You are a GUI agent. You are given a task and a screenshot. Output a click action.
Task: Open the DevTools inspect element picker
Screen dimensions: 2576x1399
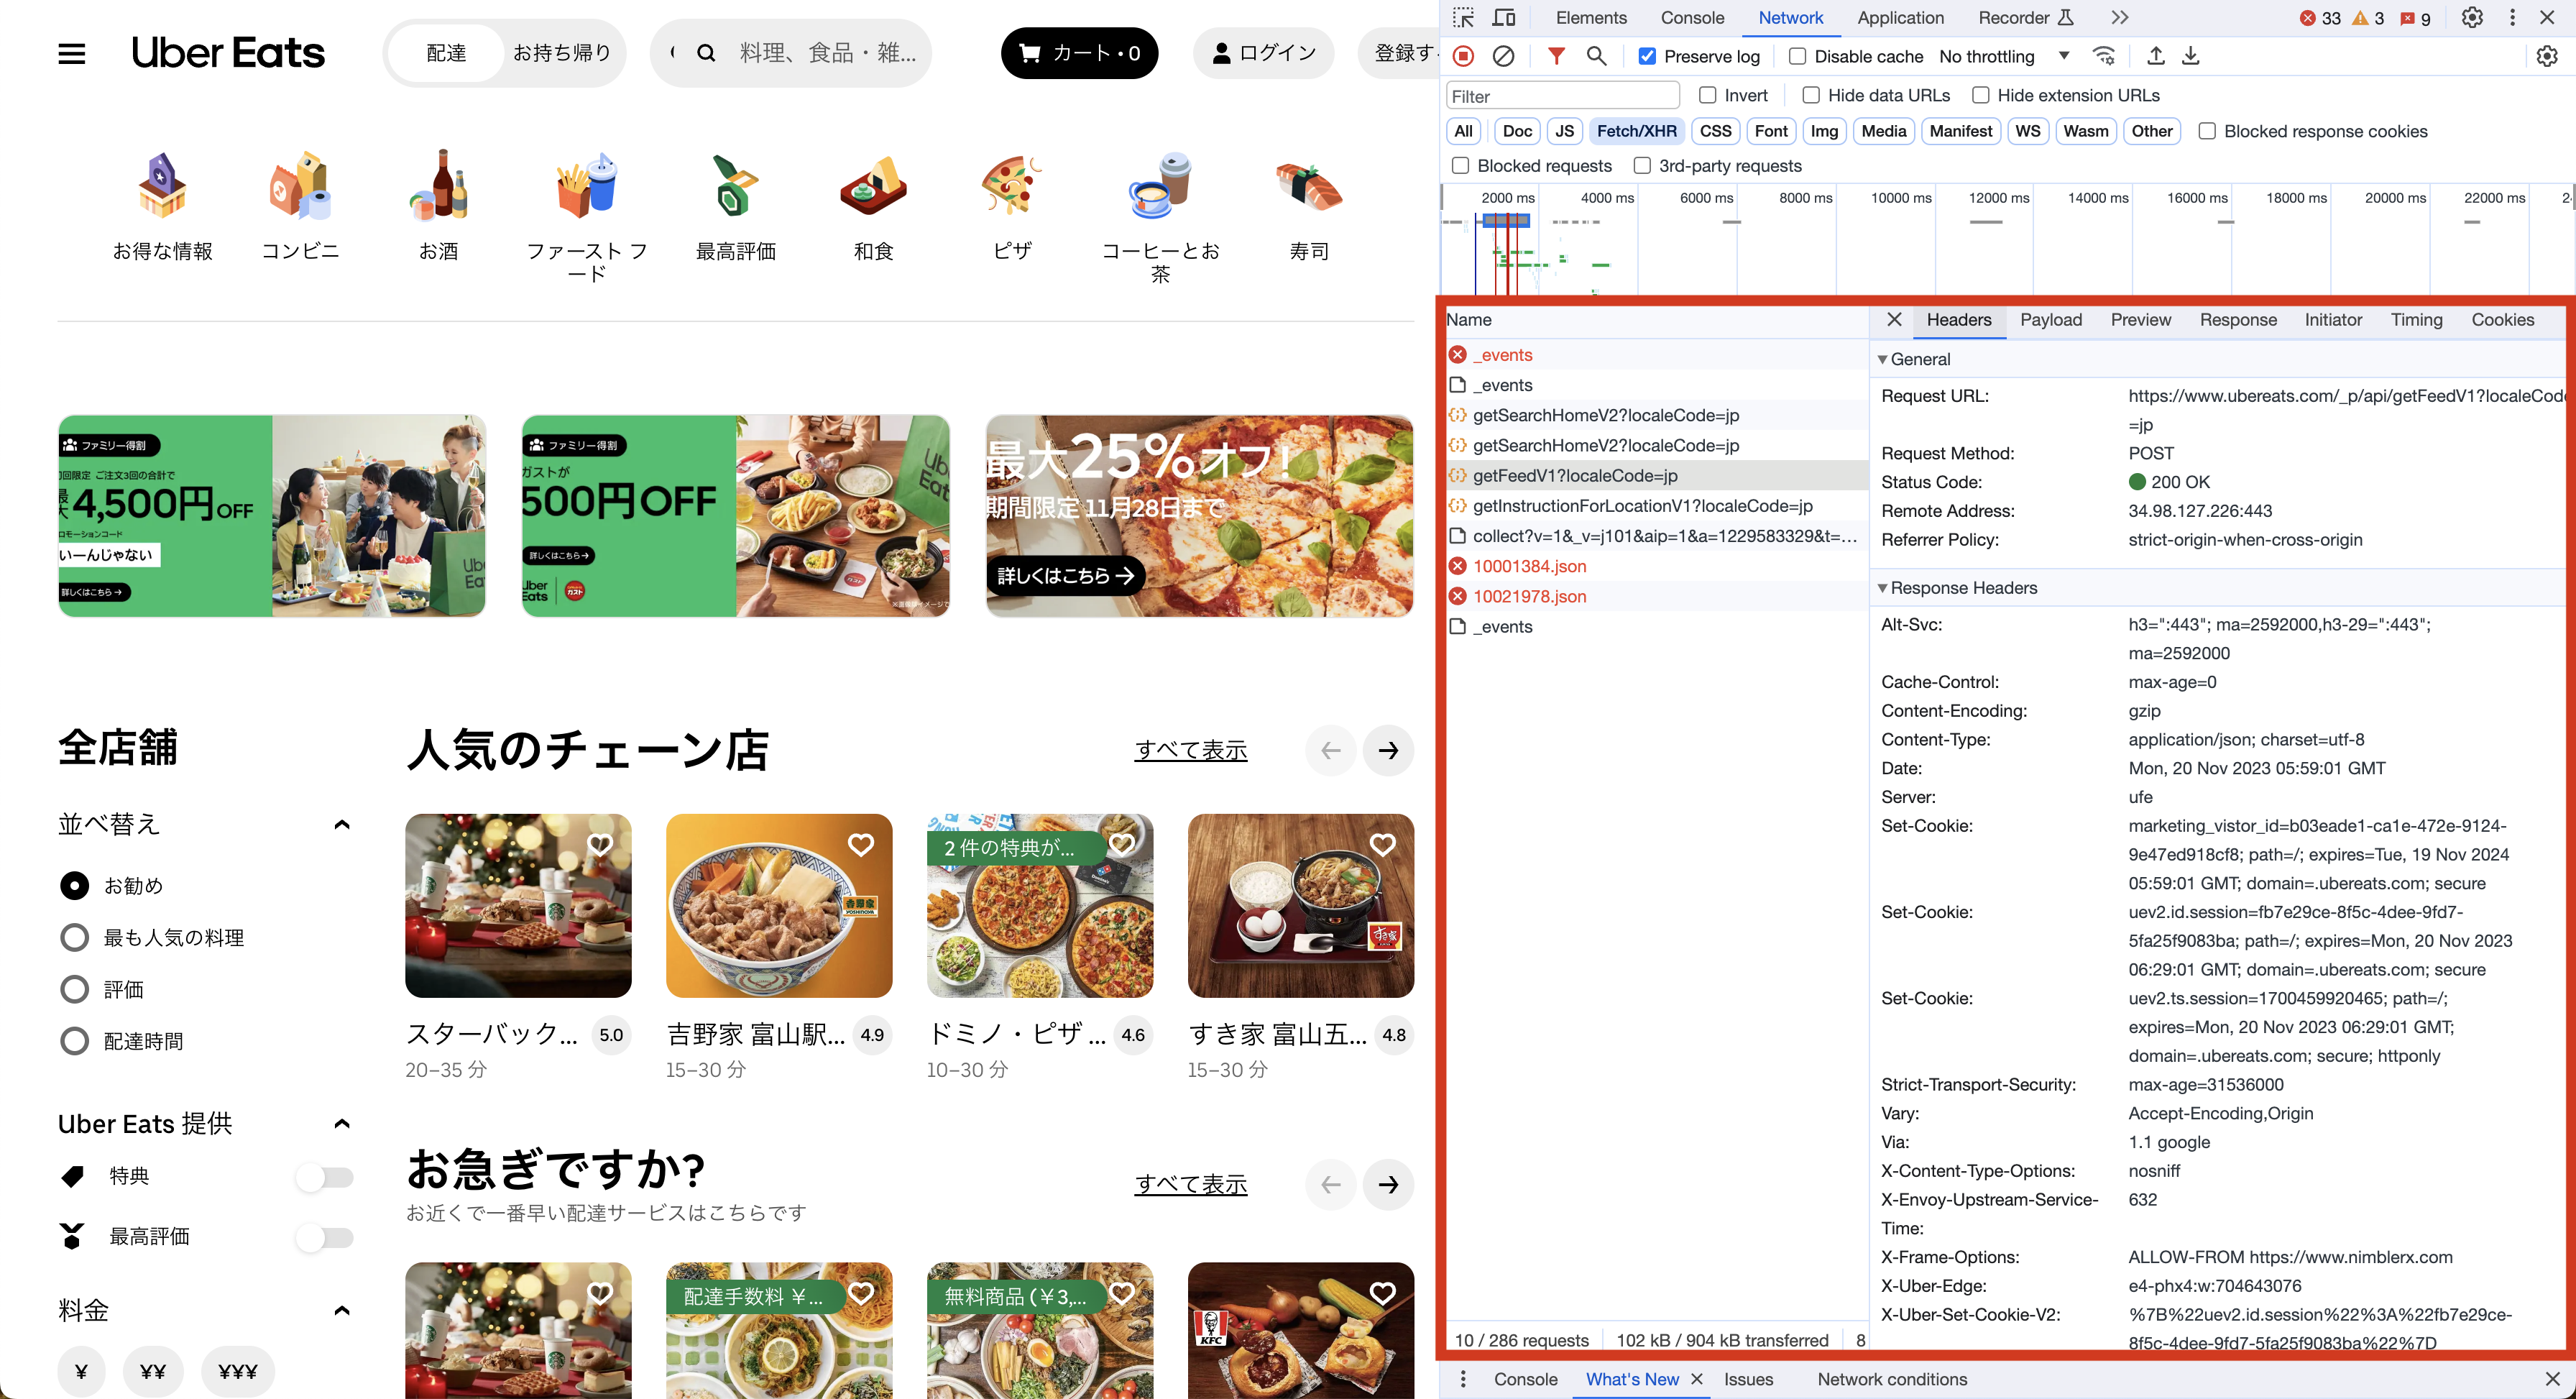click(1464, 18)
